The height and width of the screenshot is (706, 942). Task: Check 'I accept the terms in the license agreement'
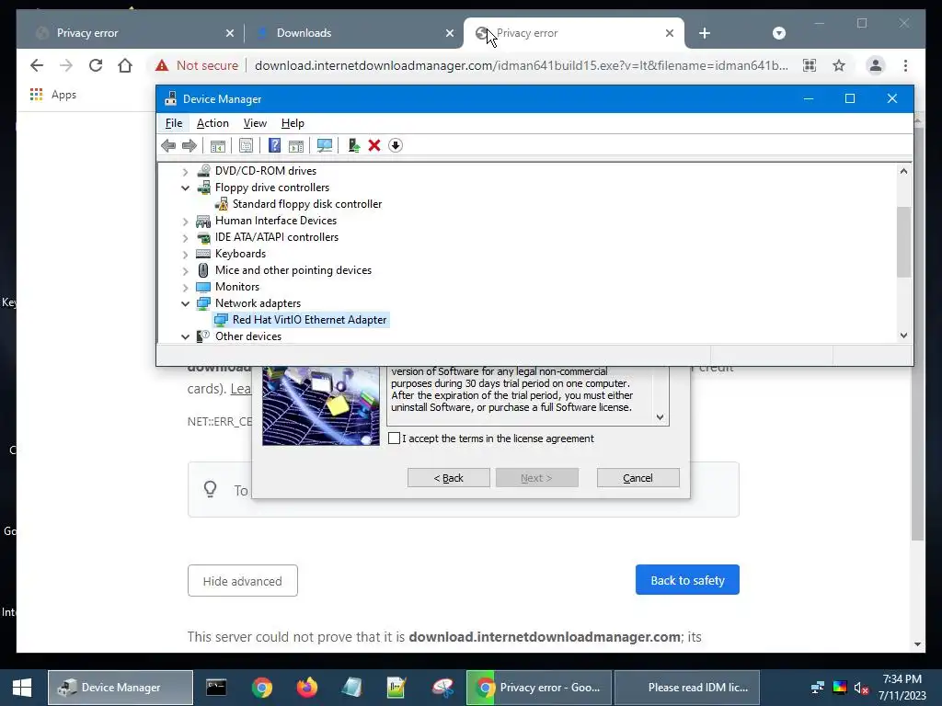[x=394, y=438]
